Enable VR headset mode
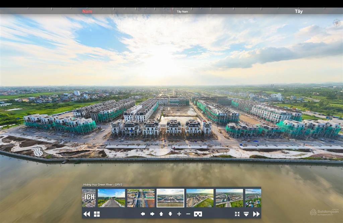The image size is (343, 223). point(198,214)
